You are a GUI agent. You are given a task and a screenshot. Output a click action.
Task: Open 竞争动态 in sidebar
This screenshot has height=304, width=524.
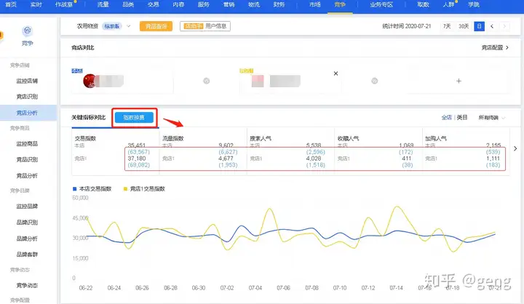coord(27,286)
